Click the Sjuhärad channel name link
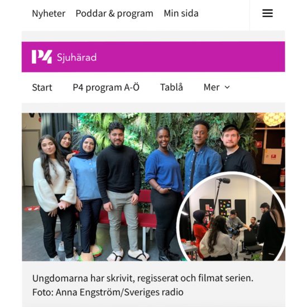Viewport: 307px width, 307px height. pyautogui.click(x=77, y=57)
